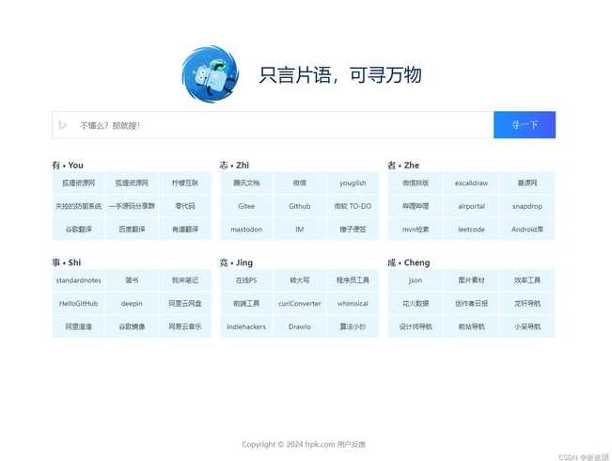The width and height of the screenshot is (612, 461).
Task: Click the 竟 • Jing category heading
Action: pyautogui.click(x=236, y=262)
